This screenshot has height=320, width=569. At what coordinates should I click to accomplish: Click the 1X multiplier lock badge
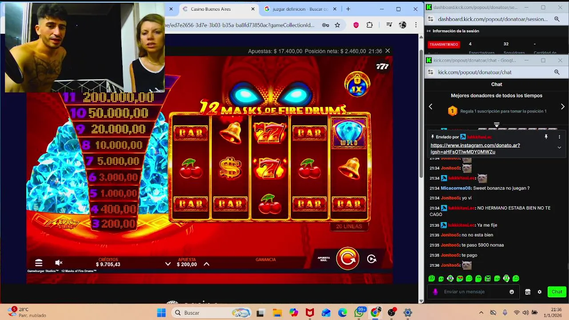click(x=357, y=84)
